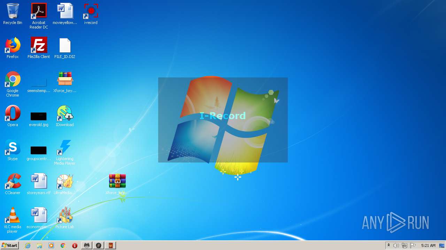Click the Show desktop button
446x250 pixels.
tap(442, 245)
